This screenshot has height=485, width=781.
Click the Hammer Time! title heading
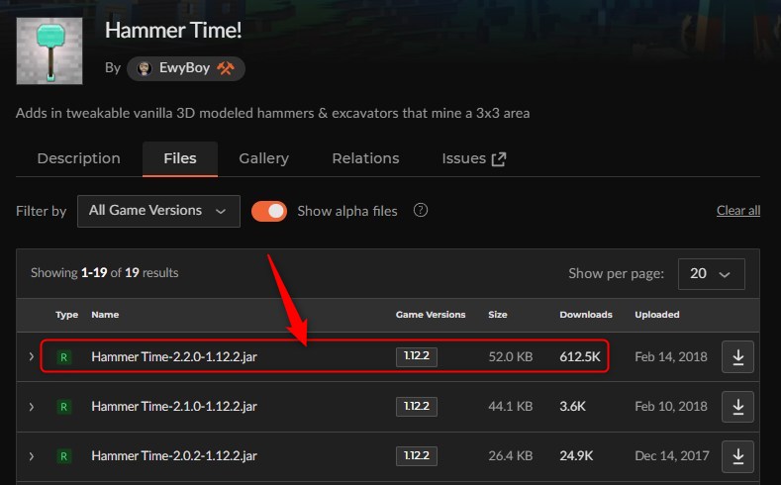(173, 31)
